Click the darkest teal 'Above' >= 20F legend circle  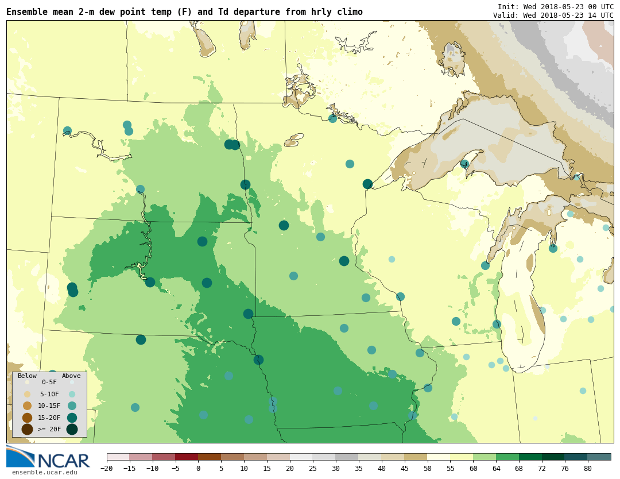pos(72,429)
